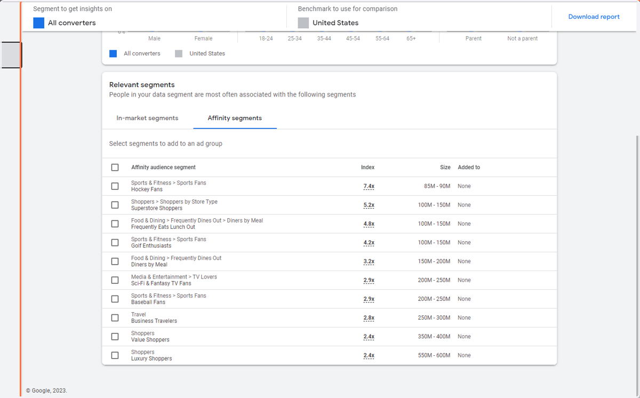Click the Luxury Shoppers segment name
640x398 pixels.
coord(151,359)
